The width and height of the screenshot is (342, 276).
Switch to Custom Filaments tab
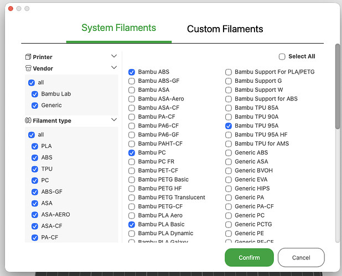click(x=225, y=29)
